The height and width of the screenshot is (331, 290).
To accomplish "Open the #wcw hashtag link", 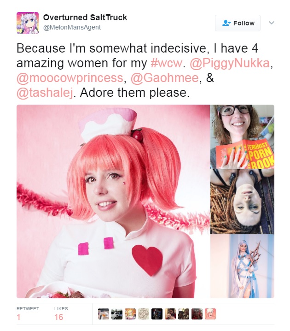I will 166,63.
